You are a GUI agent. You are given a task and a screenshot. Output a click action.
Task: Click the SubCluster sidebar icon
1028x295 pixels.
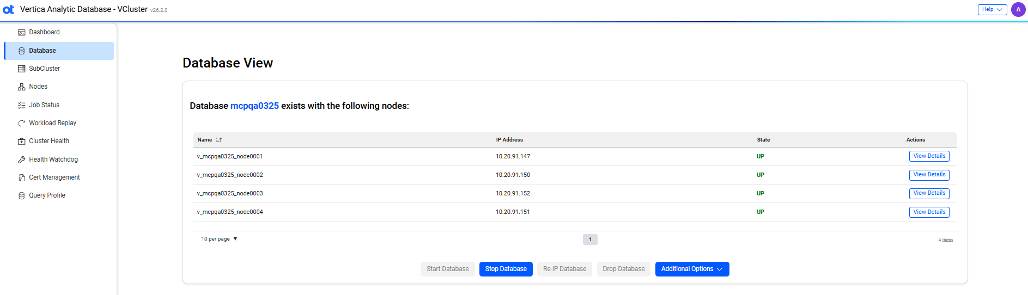pyautogui.click(x=22, y=69)
